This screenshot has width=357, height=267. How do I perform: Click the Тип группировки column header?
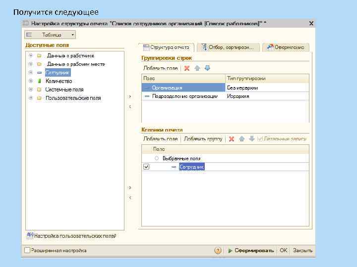tap(267, 79)
